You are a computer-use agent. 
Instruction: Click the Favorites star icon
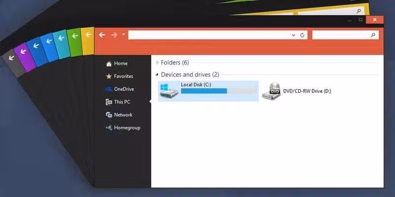click(x=109, y=76)
